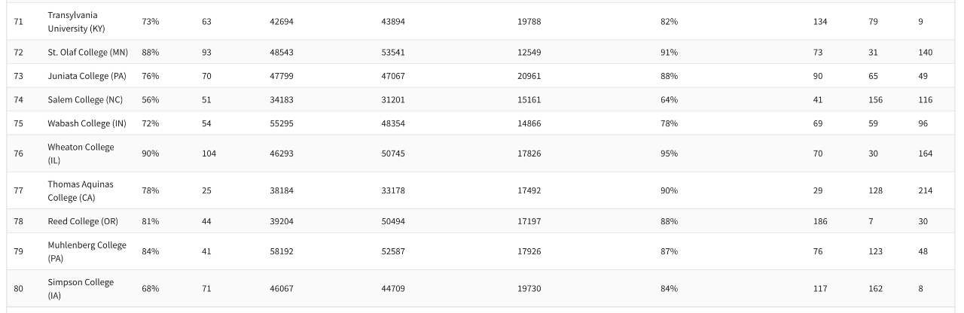Select the Simpson College (IA) entry
964x313 pixels.
click(x=81, y=288)
